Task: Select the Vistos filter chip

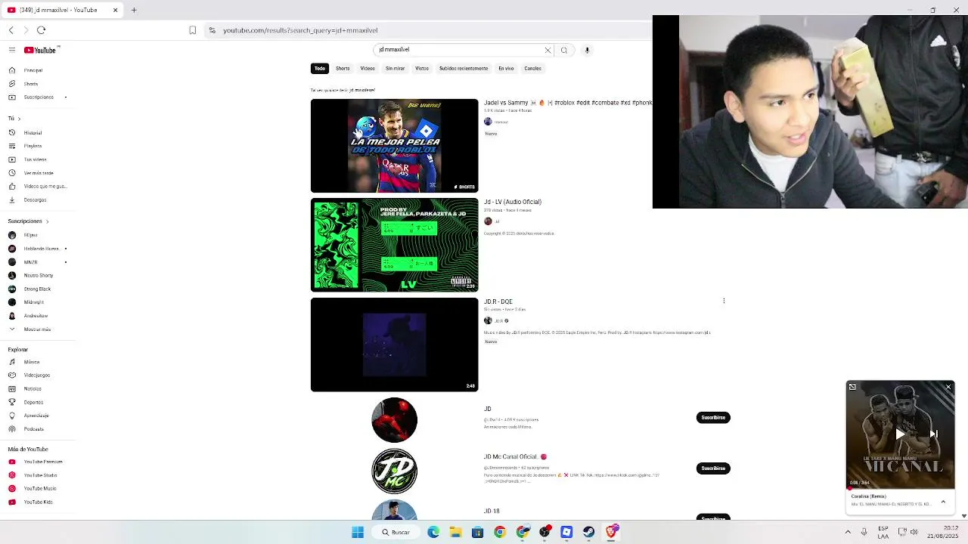Action: (422, 69)
